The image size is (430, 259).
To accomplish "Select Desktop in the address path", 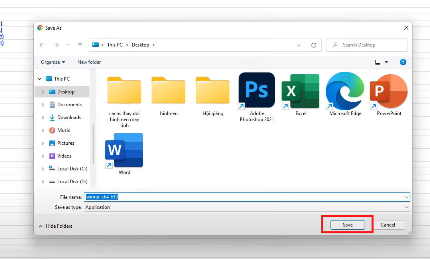I will pos(140,45).
